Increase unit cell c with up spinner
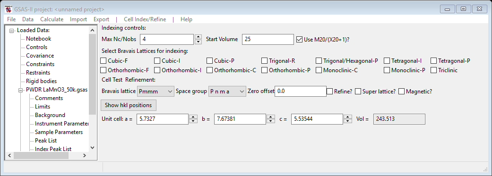The width and height of the screenshot is (492, 176). [x=347, y=117]
